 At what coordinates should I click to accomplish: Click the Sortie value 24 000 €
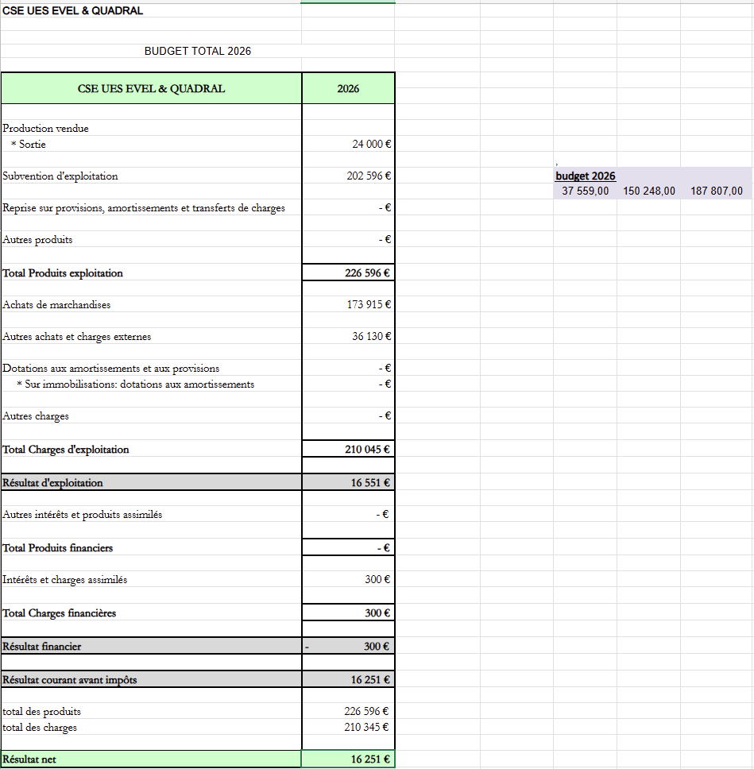[371, 145]
